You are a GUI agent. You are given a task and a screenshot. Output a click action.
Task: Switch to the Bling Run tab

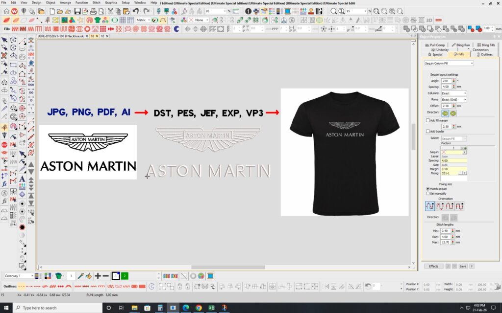tap(461, 45)
